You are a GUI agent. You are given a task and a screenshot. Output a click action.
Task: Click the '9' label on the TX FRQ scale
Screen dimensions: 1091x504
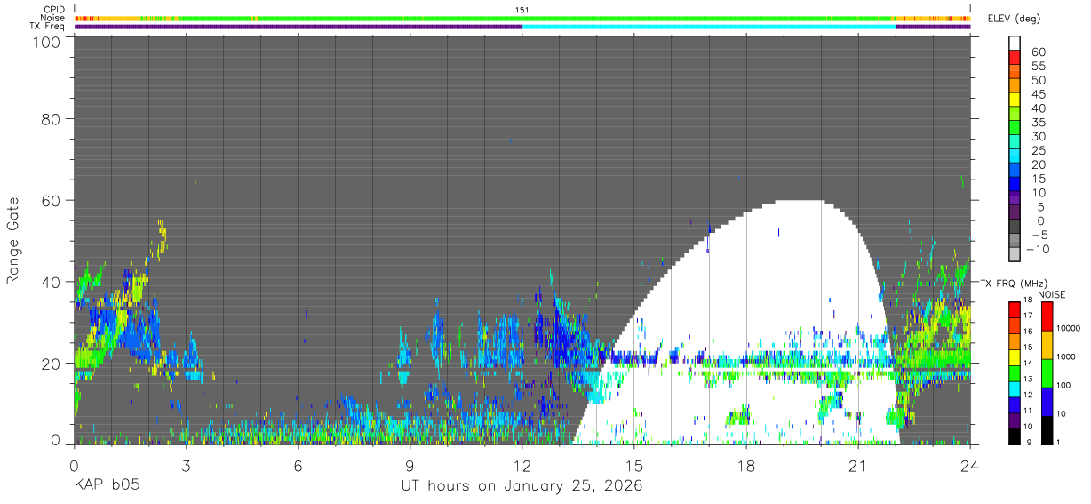1031,442
